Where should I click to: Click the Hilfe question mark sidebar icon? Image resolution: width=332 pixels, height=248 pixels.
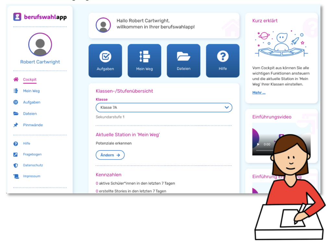tap(16, 143)
